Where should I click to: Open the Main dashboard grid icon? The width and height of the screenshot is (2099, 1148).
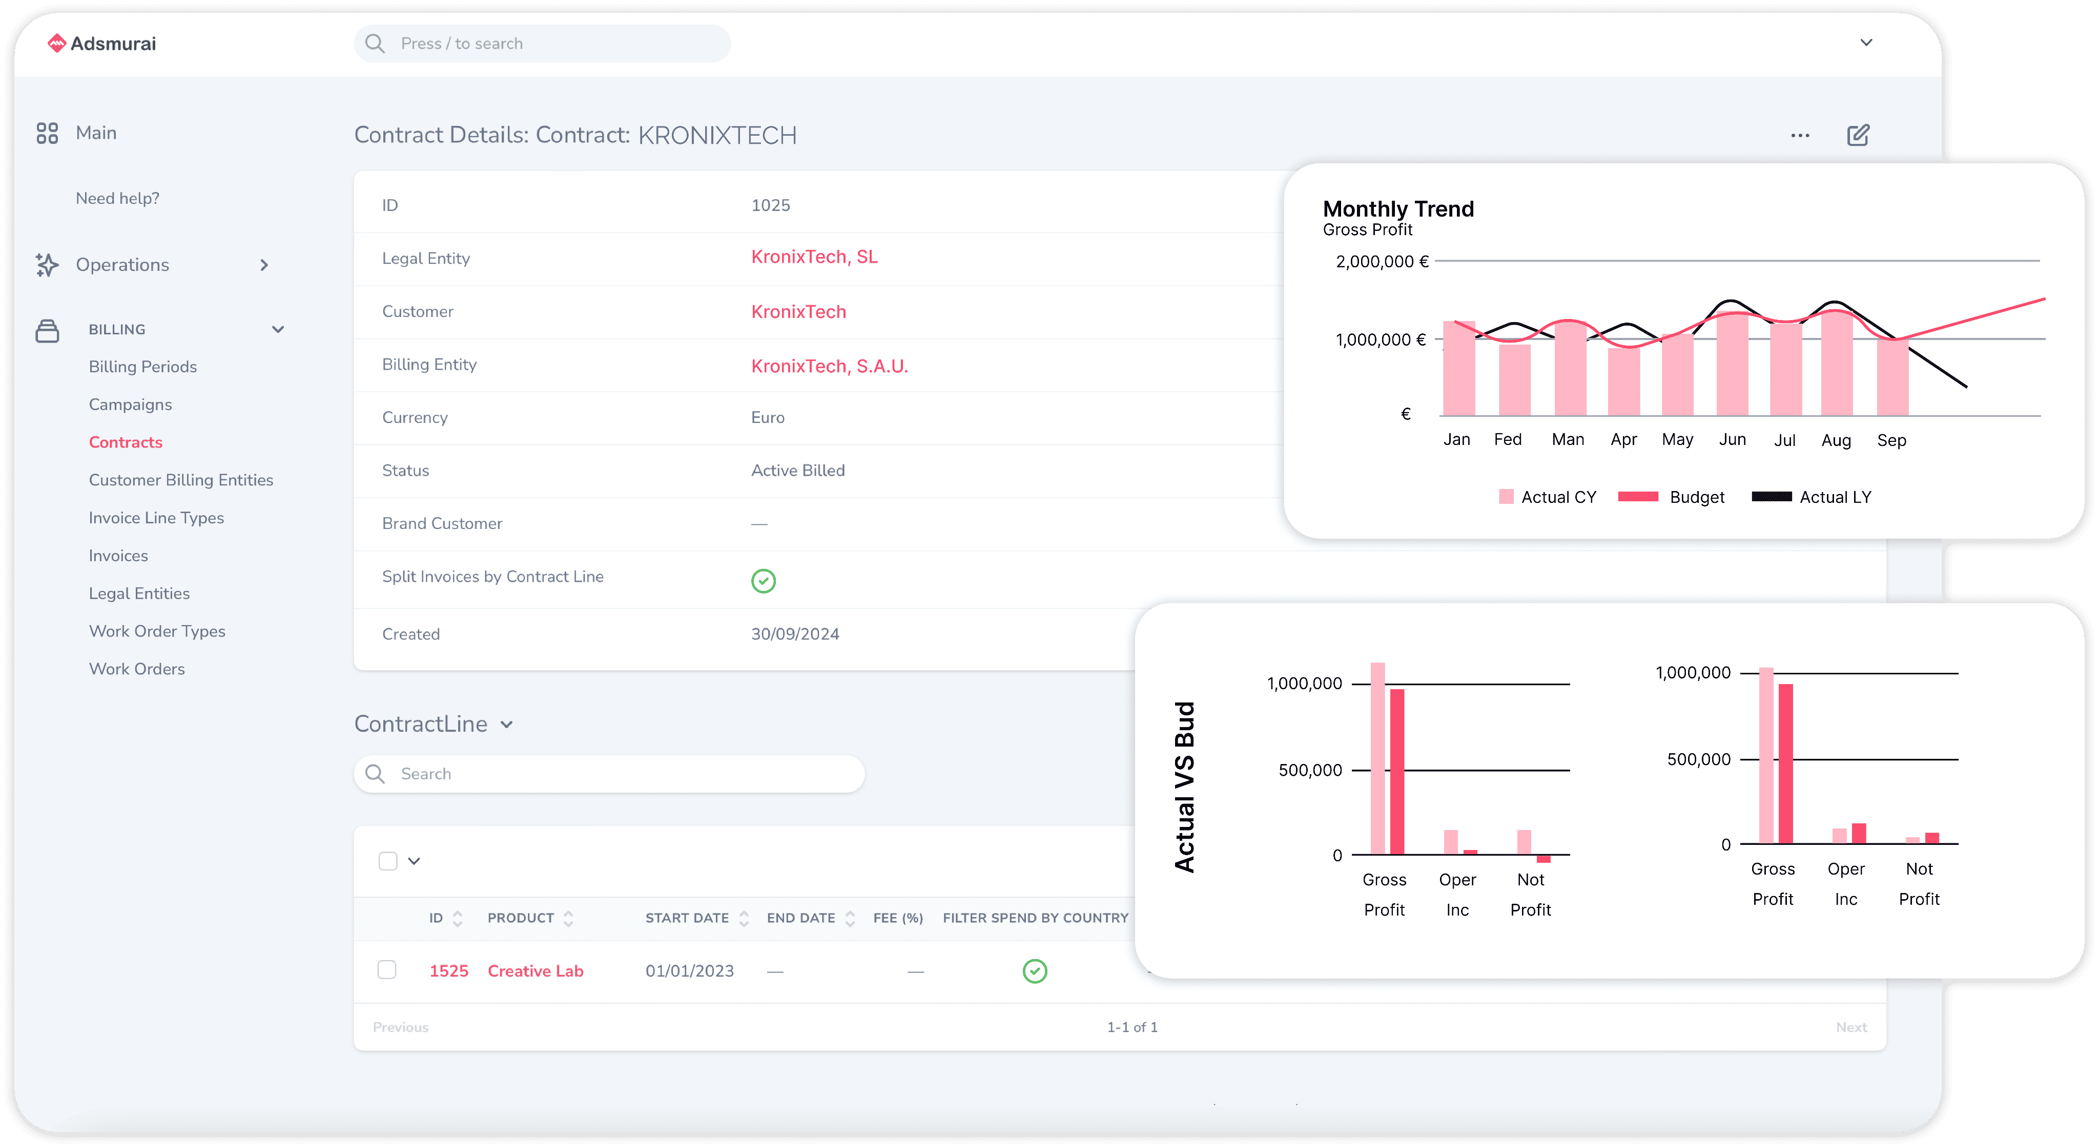point(47,133)
